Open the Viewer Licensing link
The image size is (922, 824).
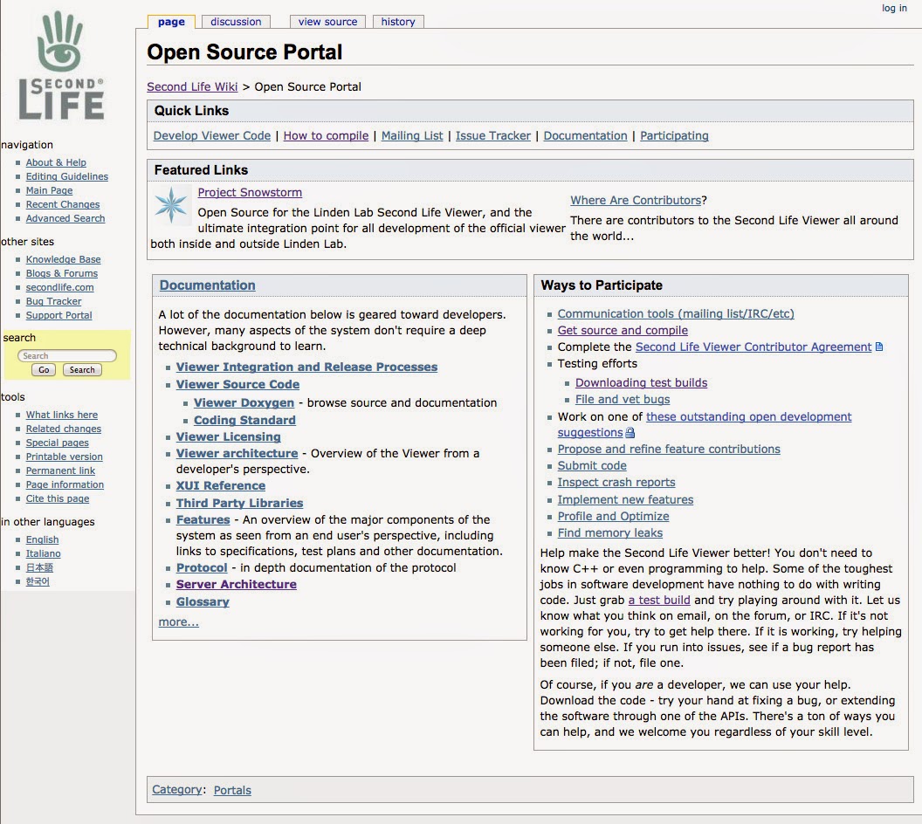coord(228,437)
